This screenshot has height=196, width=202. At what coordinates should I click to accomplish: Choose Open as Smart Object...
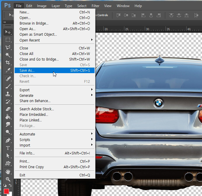[x=55, y=35]
